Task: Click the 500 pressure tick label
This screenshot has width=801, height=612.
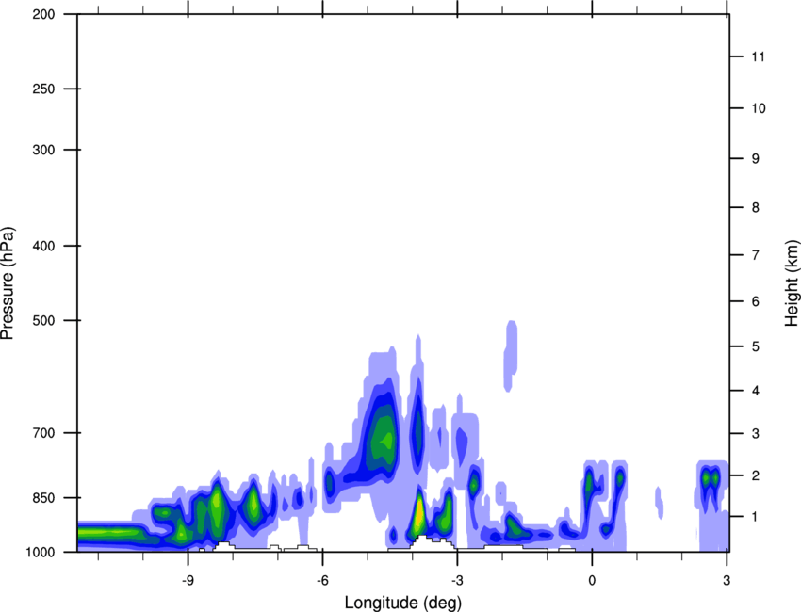Action: tap(43, 320)
